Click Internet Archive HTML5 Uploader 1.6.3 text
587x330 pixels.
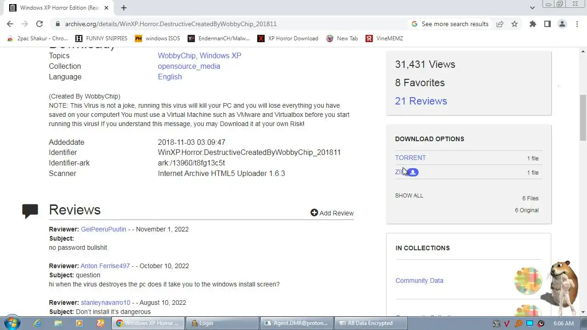(221, 173)
